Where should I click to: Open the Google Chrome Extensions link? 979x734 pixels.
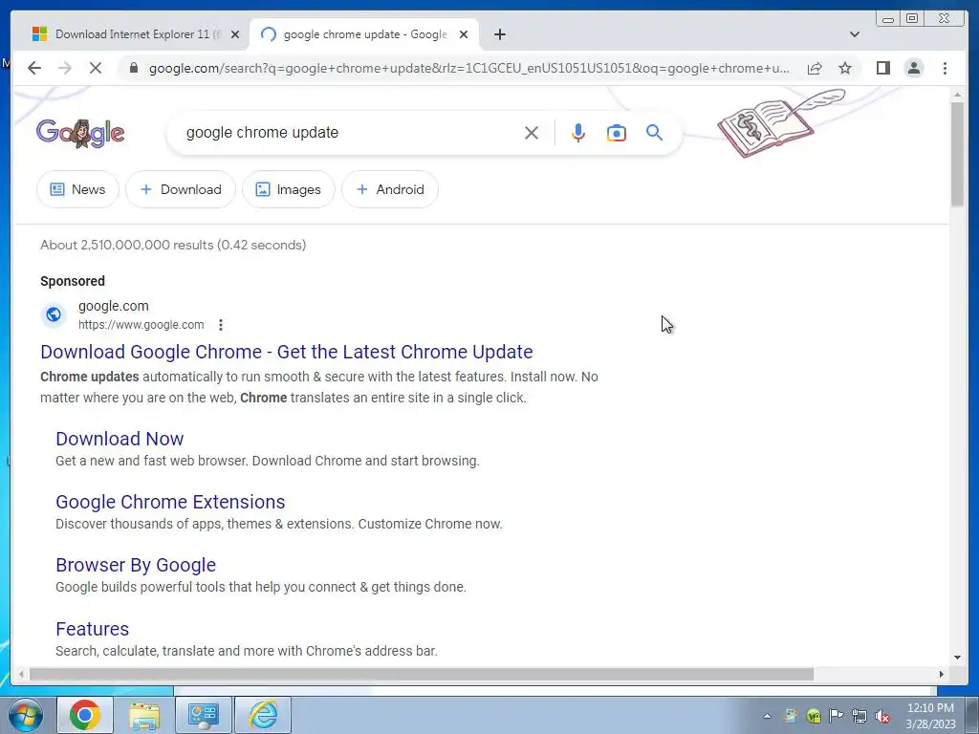[x=170, y=502]
